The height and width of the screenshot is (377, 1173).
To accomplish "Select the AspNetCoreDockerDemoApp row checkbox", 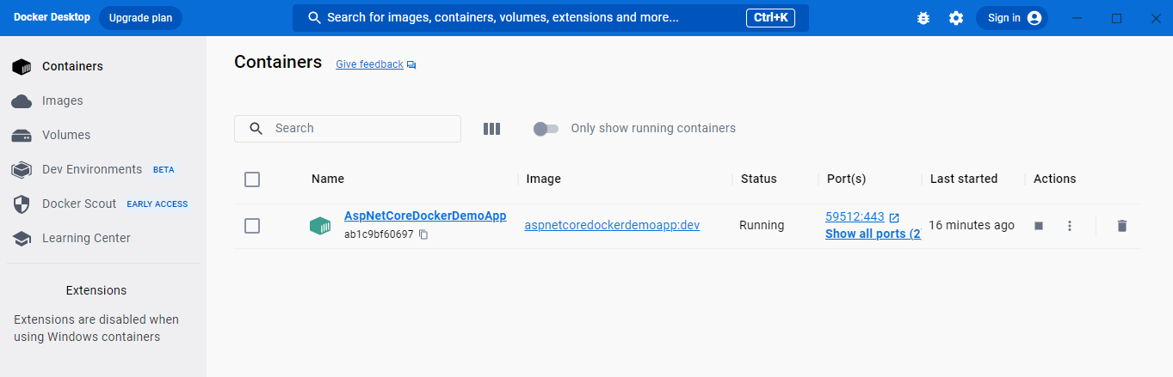I will point(252,226).
